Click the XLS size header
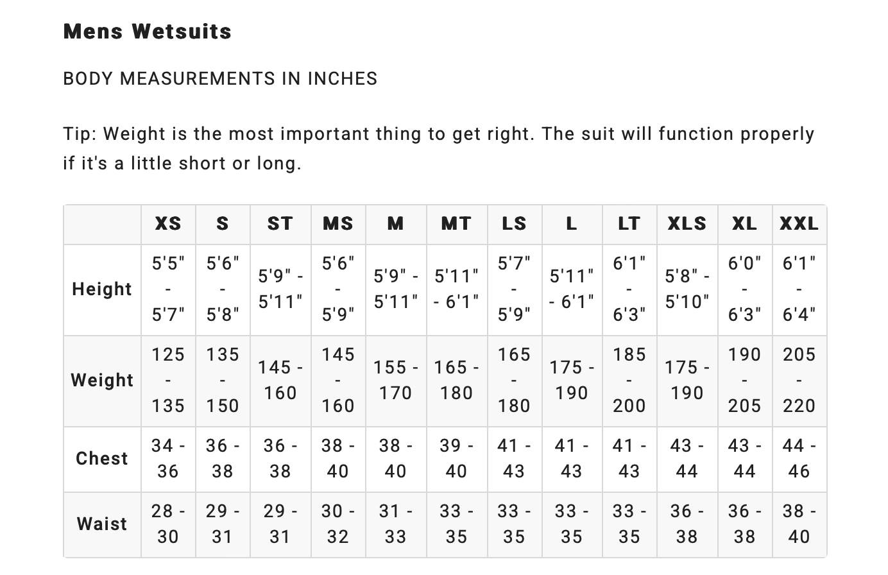Viewport: 888px width, 575px height. click(x=687, y=224)
